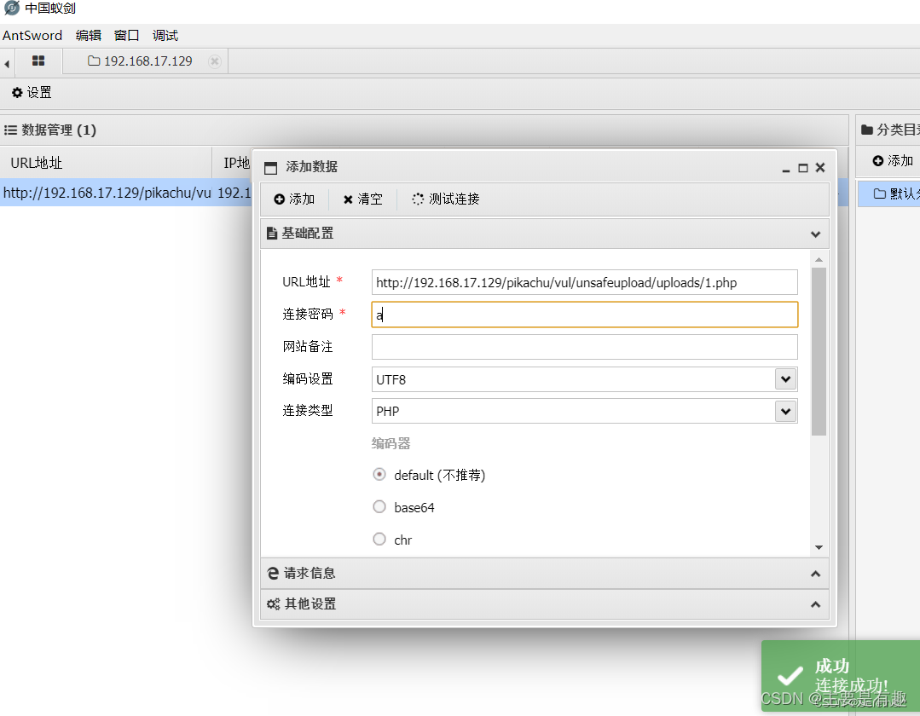
Task: Expand the 请求信息 section chevron
Action: [x=815, y=574]
